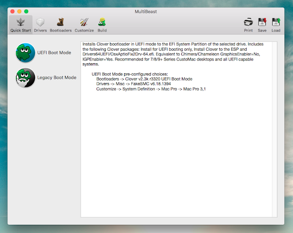Click the MultiBeast window title
Screen dimensions: 293x233
[x=146, y=11]
